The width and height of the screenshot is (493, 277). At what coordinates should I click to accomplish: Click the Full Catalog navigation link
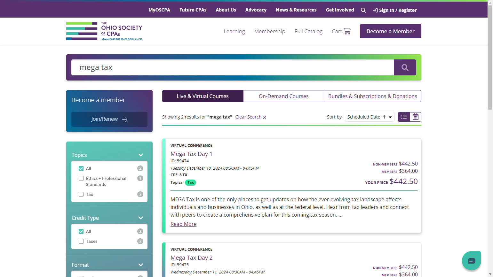coord(308,31)
